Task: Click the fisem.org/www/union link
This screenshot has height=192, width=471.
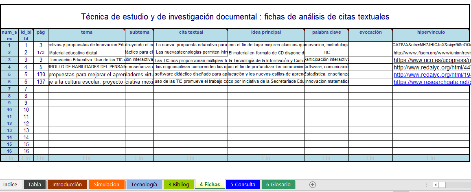Action: (x=431, y=53)
